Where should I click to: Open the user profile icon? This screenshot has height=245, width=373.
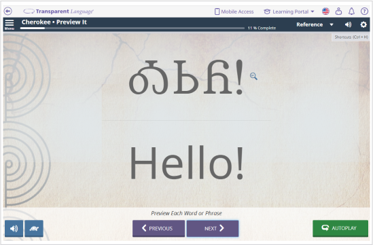(x=338, y=11)
